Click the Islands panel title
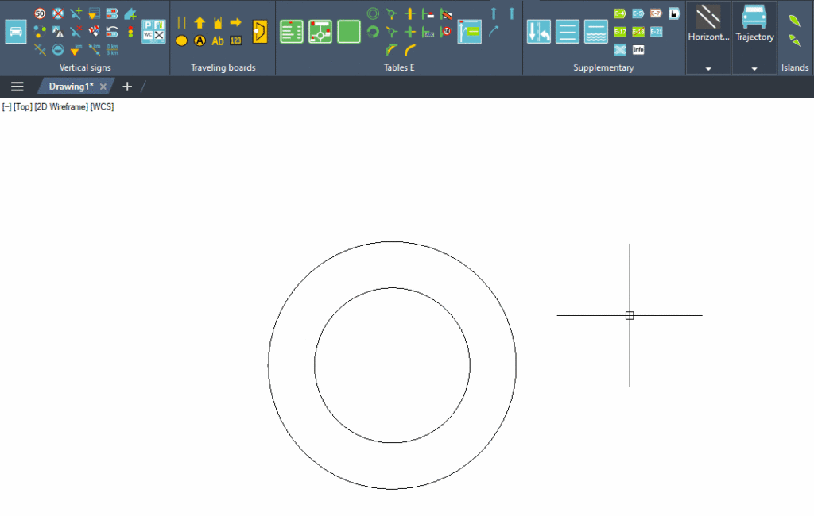 click(x=795, y=67)
